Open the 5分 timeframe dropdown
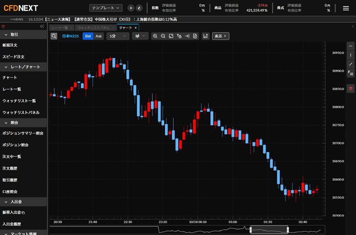The image size is (356, 235). coord(118,36)
